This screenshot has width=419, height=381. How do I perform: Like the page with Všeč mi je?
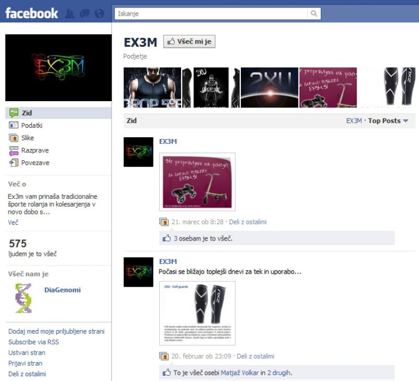click(x=189, y=41)
